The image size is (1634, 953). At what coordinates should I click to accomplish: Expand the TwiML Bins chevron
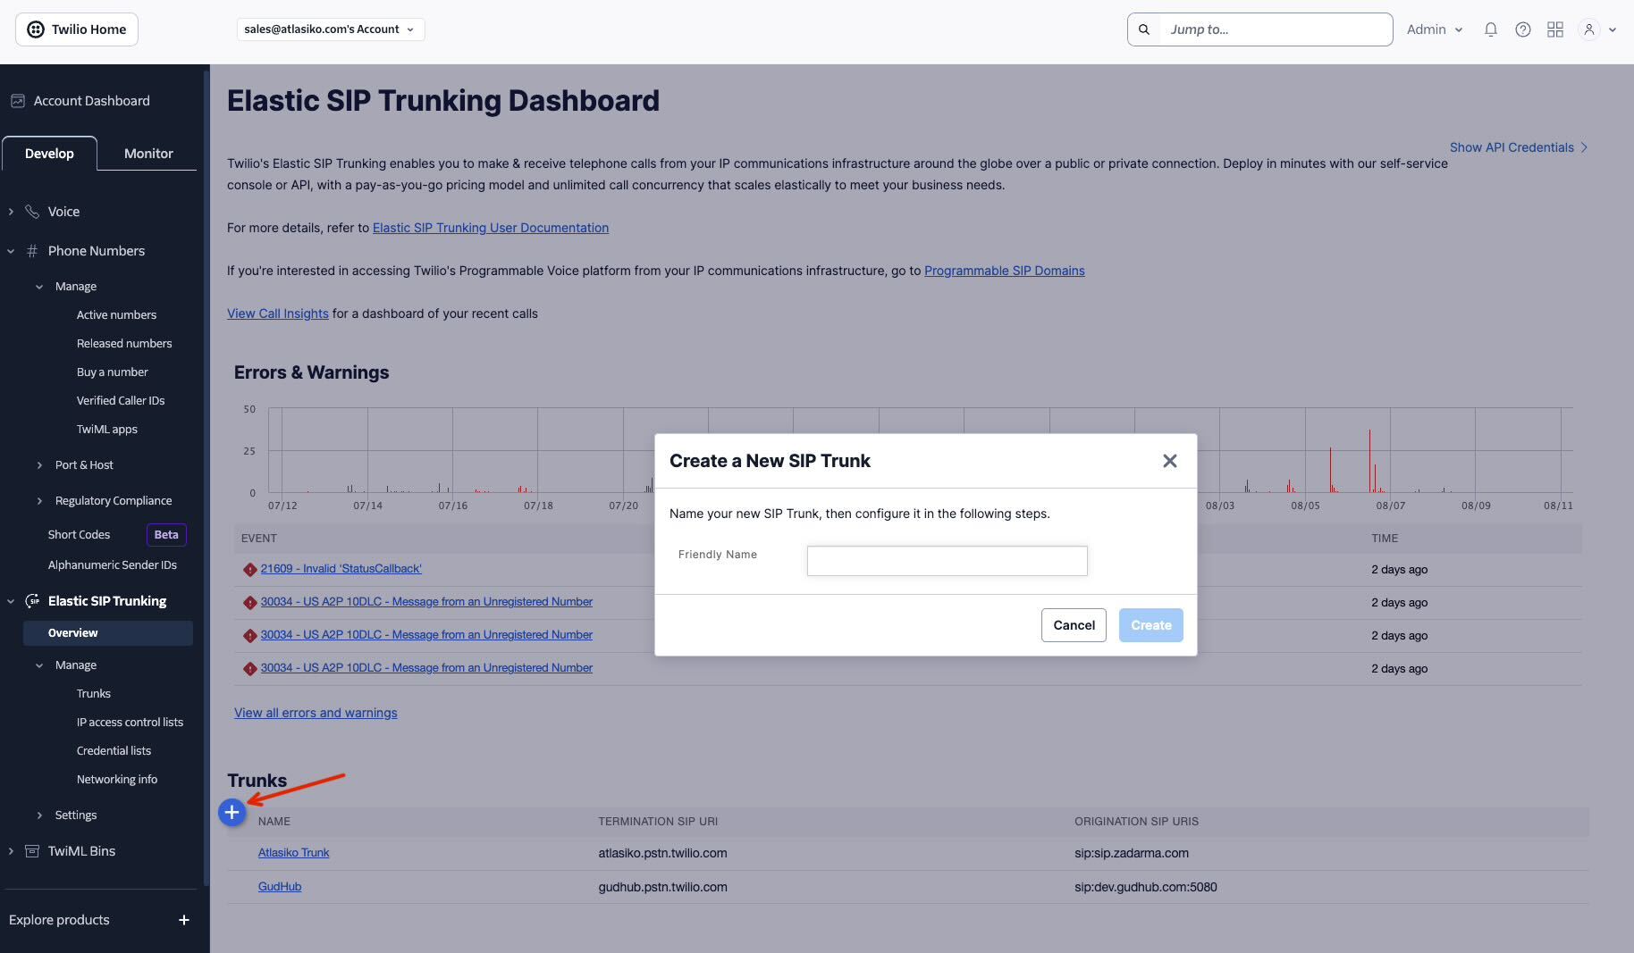click(11, 851)
